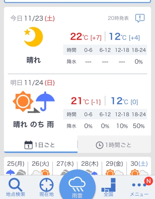Open the 雨雲 rain cloud radar button
The height and width of the screenshot is (199, 155).
[77, 185]
